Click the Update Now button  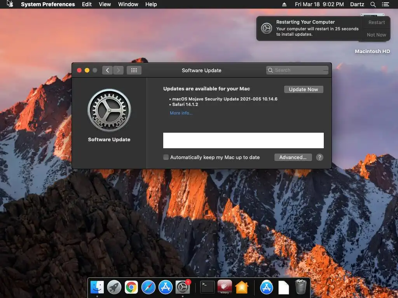(304, 90)
